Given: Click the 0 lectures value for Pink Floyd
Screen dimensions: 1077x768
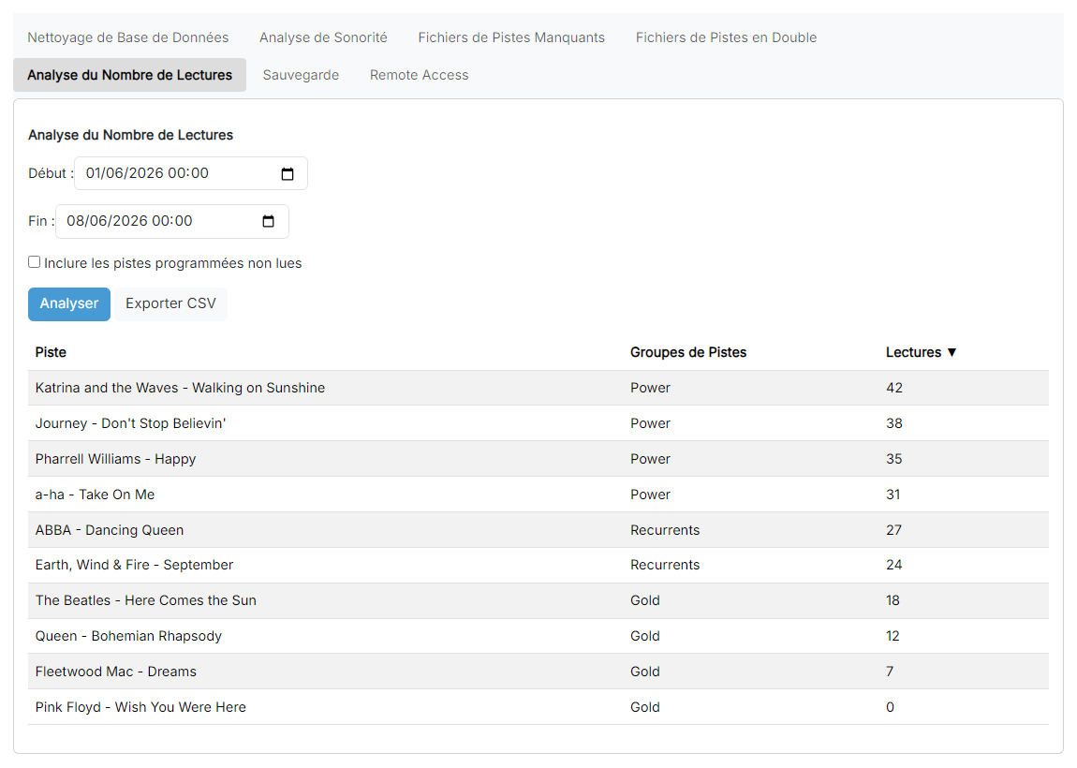Looking at the screenshot, I should pos(890,707).
